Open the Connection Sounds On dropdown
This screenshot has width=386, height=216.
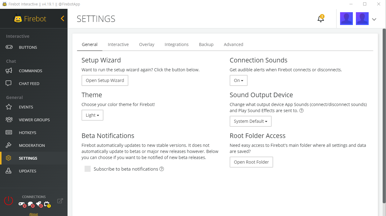(x=238, y=80)
